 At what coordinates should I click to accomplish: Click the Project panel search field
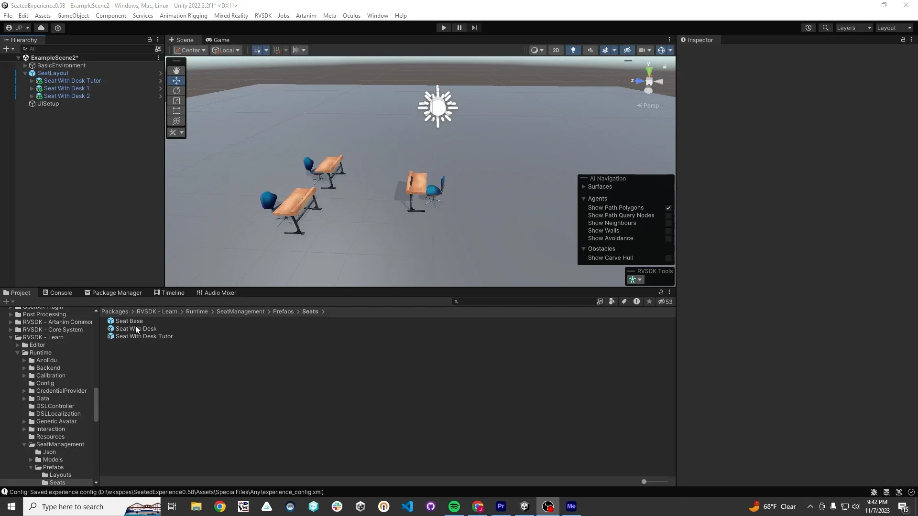[524, 301]
